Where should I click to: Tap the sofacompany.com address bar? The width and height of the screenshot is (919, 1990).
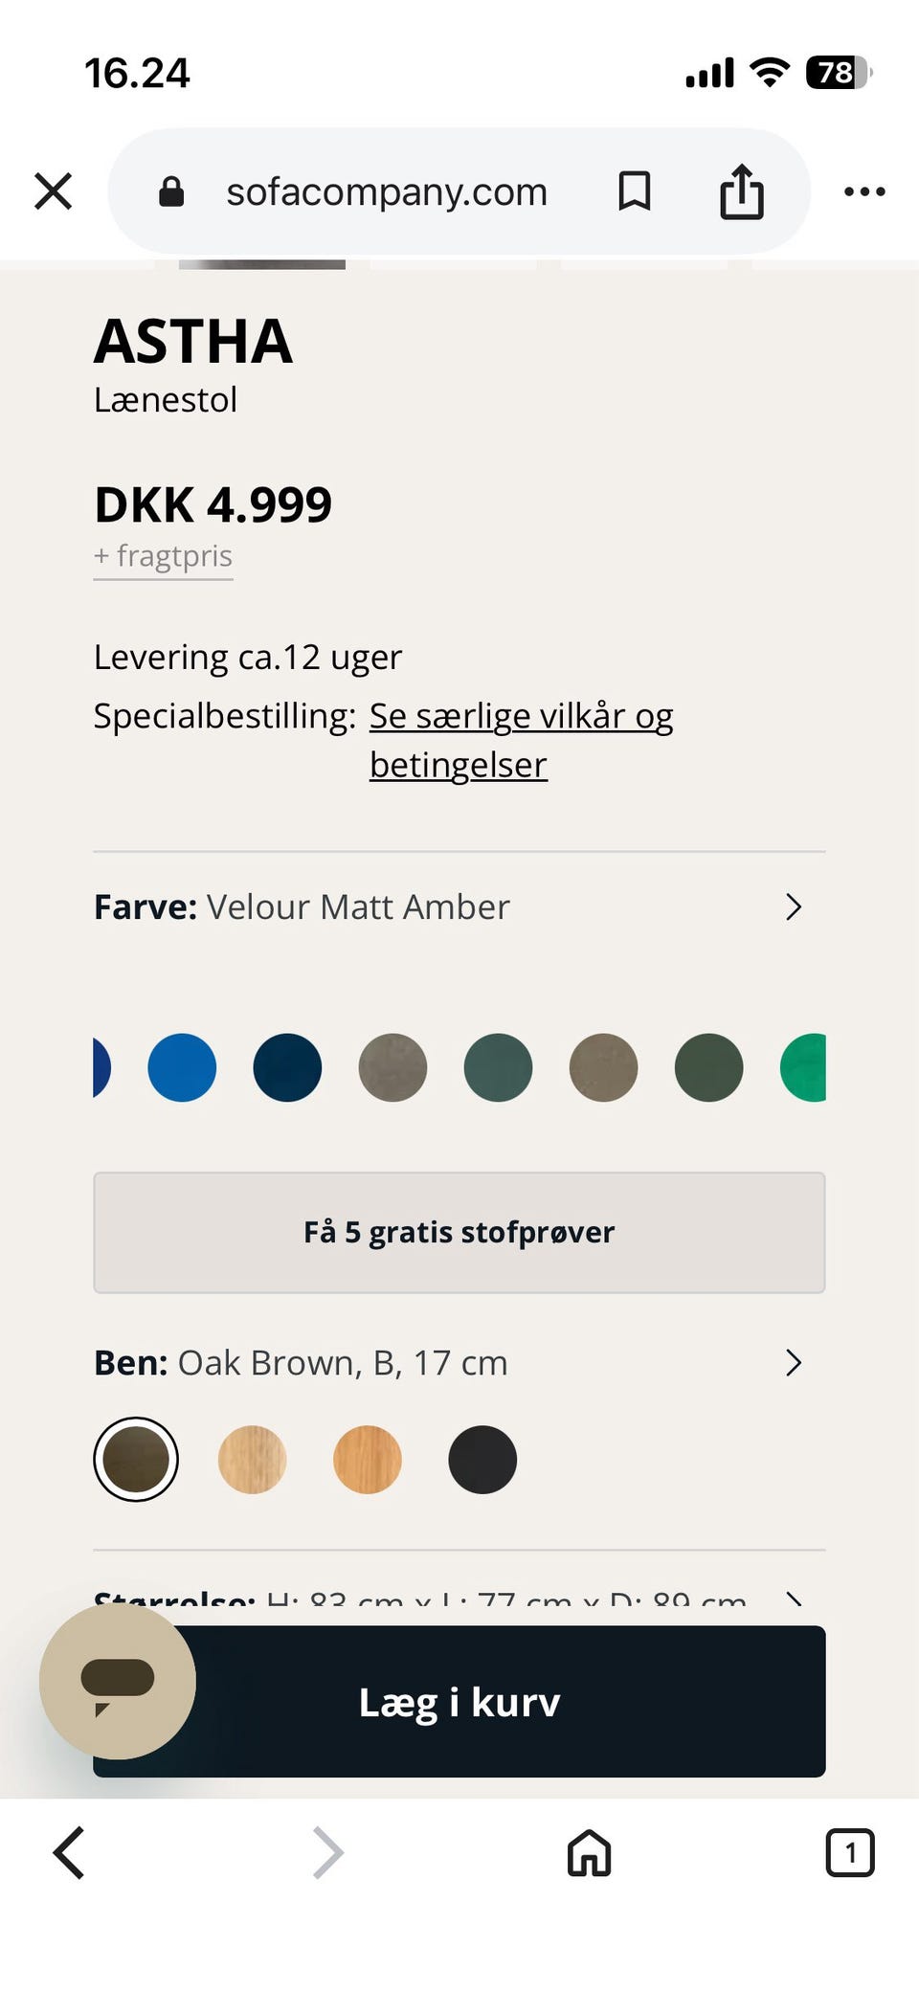[x=387, y=191]
